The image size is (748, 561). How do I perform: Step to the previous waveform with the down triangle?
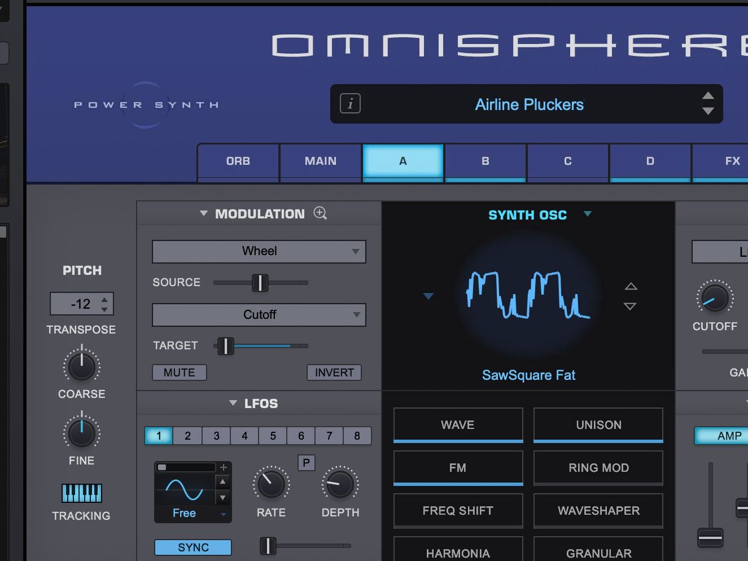click(x=631, y=306)
